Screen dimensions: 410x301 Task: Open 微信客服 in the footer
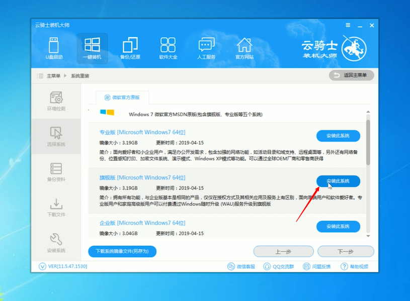[x=241, y=266]
